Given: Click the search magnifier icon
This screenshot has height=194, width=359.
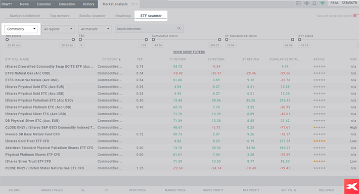Looking at the screenshot, I should pos(179,29).
